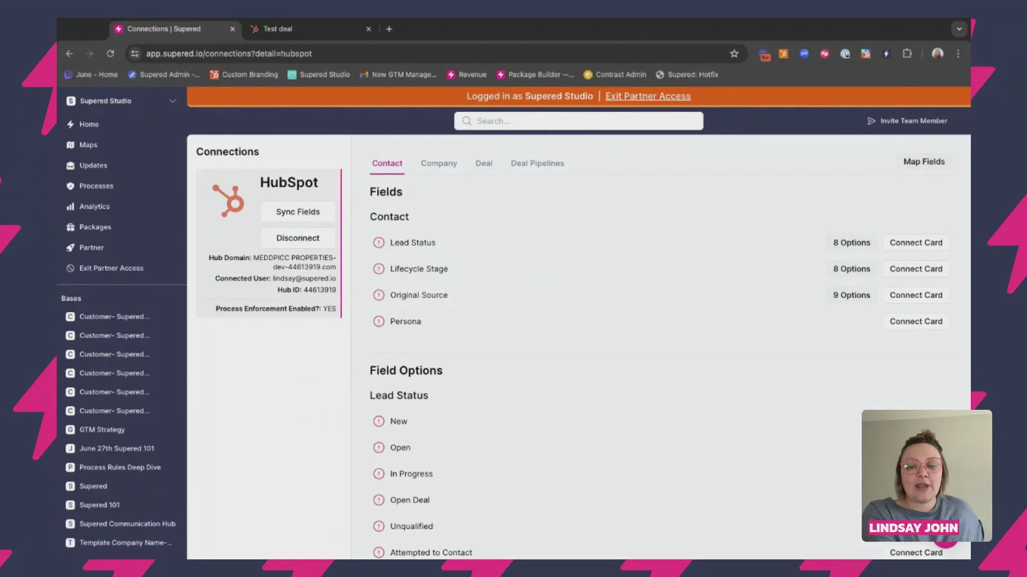Open a new browser tab
Screen dimensions: 1027x577
(389, 29)
